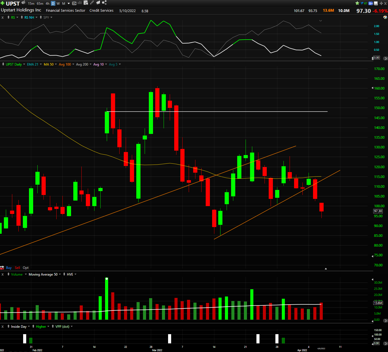
Task: Open the Credit Services industry link
Action: pyautogui.click(x=101, y=10)
